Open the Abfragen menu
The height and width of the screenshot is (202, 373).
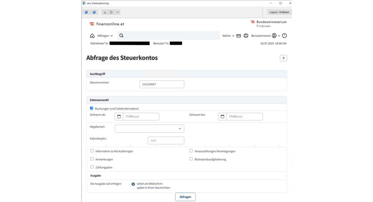pyautogui.click(x=105, y=36)
